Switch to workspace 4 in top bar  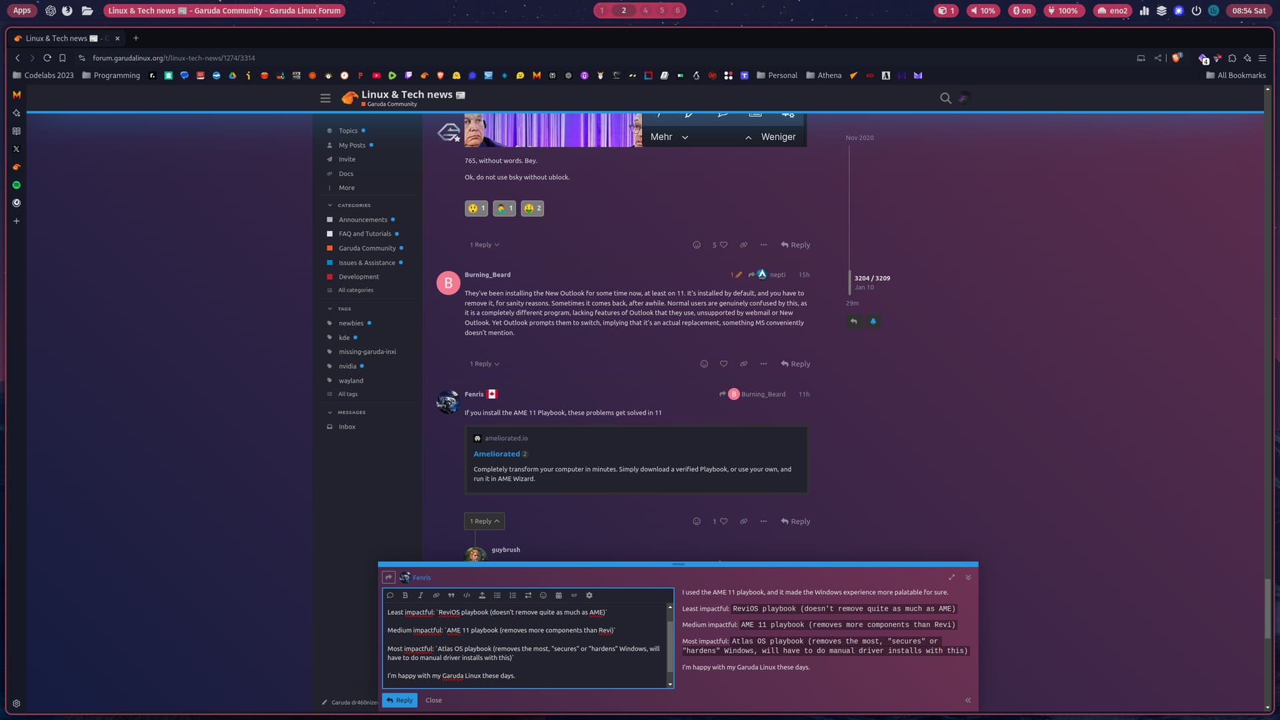pos(645,11)
